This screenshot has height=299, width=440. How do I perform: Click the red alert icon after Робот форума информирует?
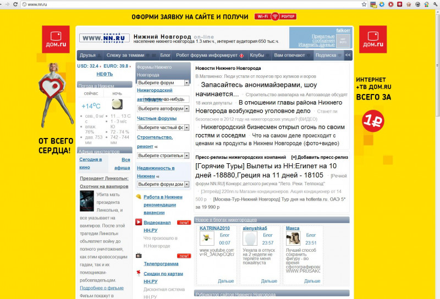[241, 56]
